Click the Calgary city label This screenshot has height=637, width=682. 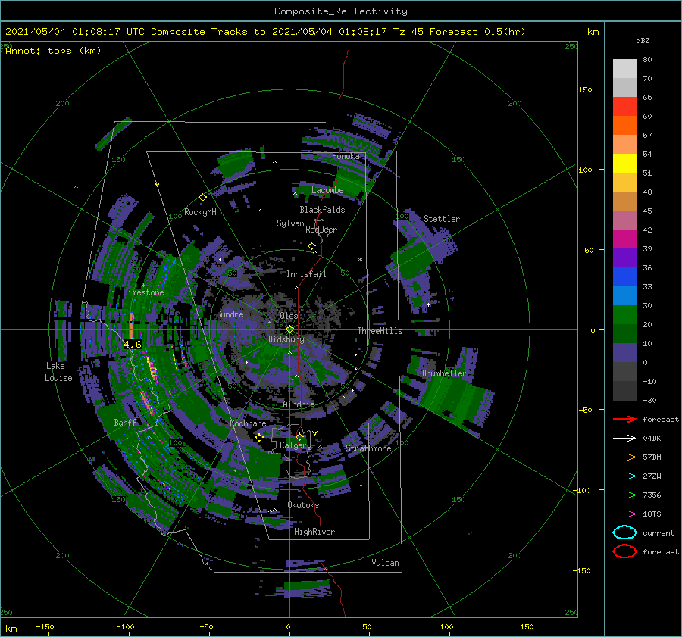point(296,445)
